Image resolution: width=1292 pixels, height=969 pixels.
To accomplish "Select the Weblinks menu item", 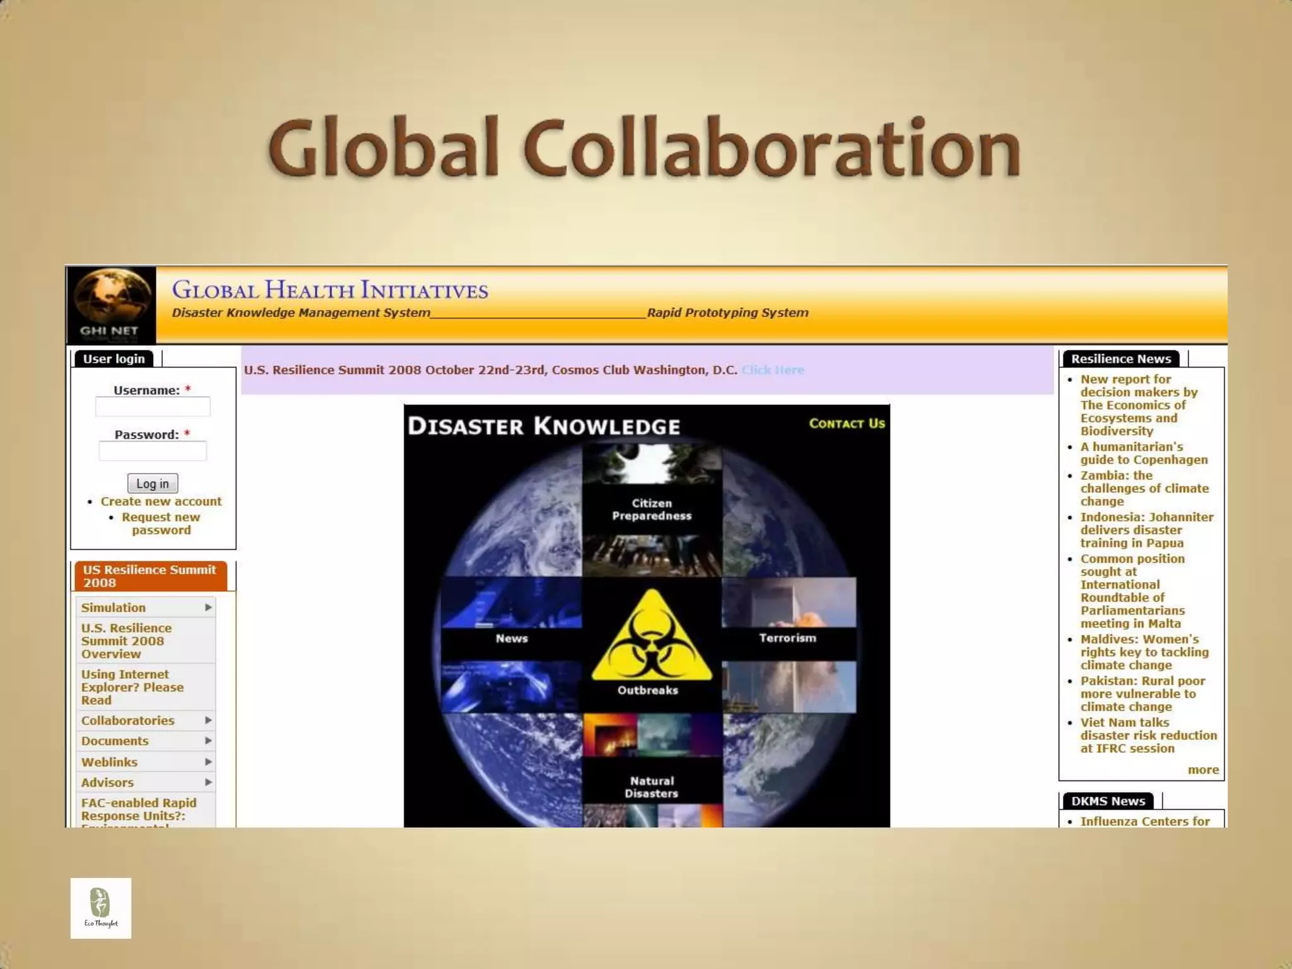I will coord(109,762).
